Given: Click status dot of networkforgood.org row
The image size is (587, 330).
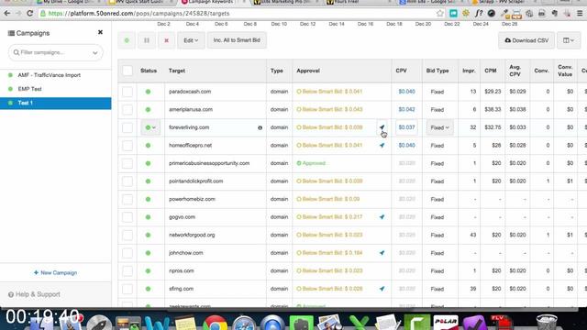Looking at the screenshot, I should tap(149, 235).
